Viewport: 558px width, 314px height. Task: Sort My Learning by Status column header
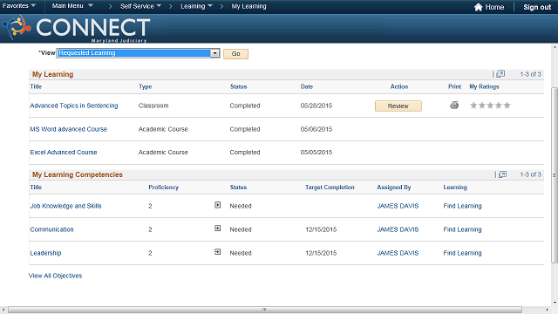[238, 86]
